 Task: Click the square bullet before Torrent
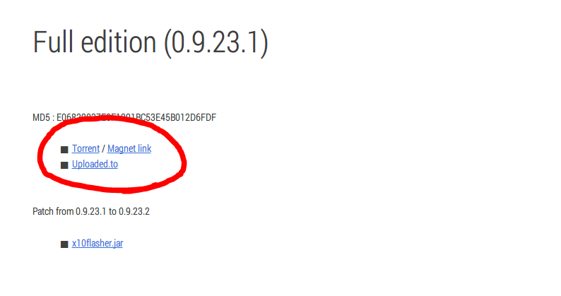tap(64, 150)
